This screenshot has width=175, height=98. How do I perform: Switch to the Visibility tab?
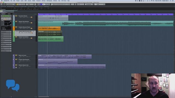click(9, 14)
